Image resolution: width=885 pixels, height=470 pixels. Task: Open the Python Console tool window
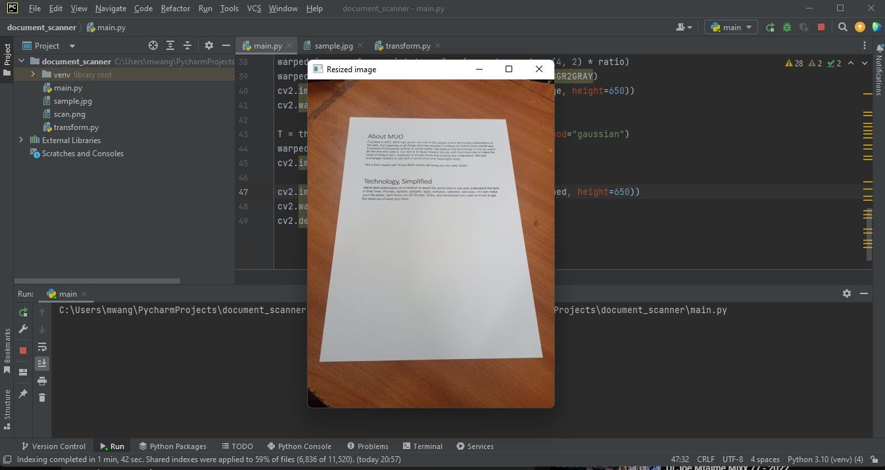(299, 446)
